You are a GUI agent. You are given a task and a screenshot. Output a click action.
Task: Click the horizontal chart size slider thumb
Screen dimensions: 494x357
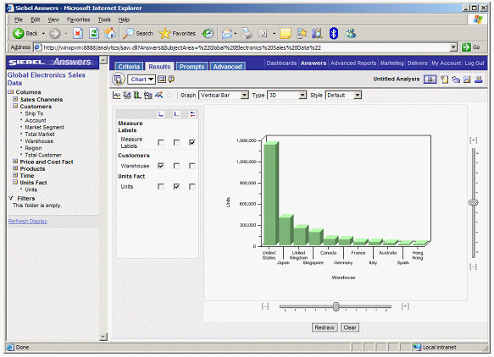[336, 306]
